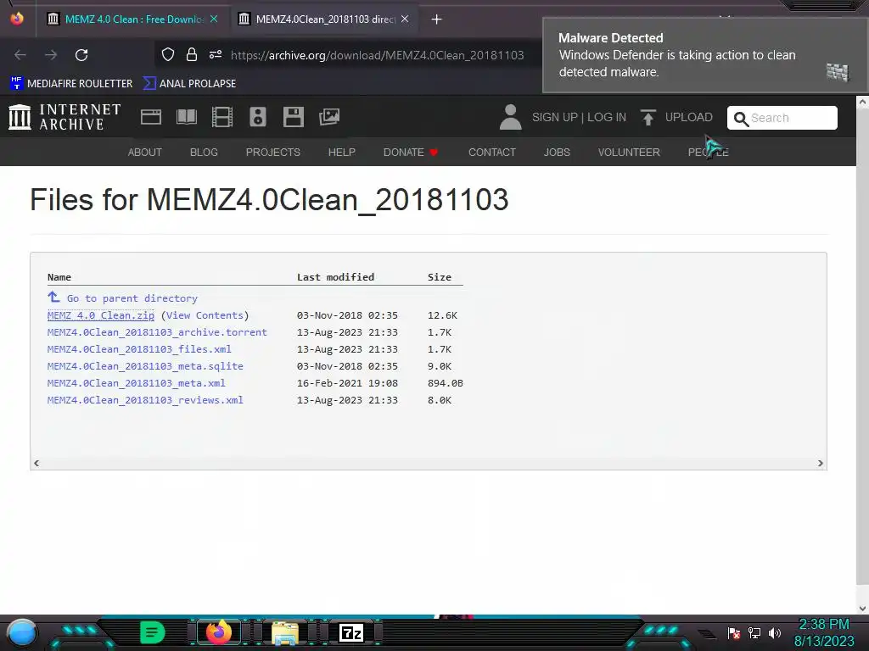Screen dimensions: 869x651
Task: Click the Internet Archive Search field
Action: point(782,118)
